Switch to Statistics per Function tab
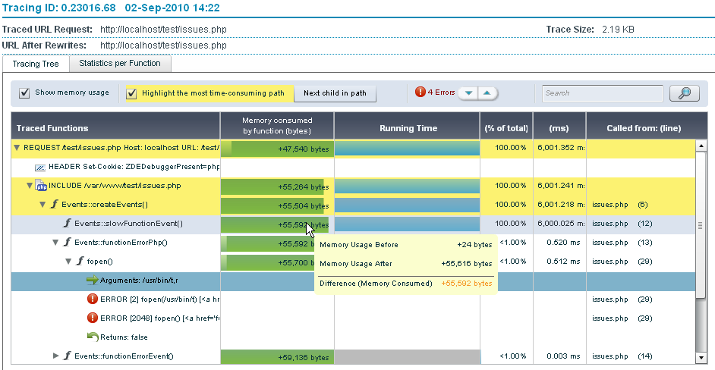The width and height of the screenshot is (715, 370). [x=120, y=64]
